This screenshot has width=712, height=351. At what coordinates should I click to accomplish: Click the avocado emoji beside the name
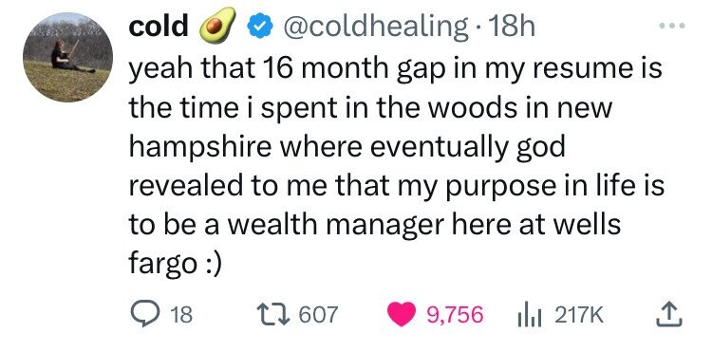[x=217, y=26]
